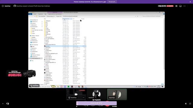The width and height of the screenshot is (193, 108).
Task: Open File Explorer icon on taskbar
Action: coord(58,87)
